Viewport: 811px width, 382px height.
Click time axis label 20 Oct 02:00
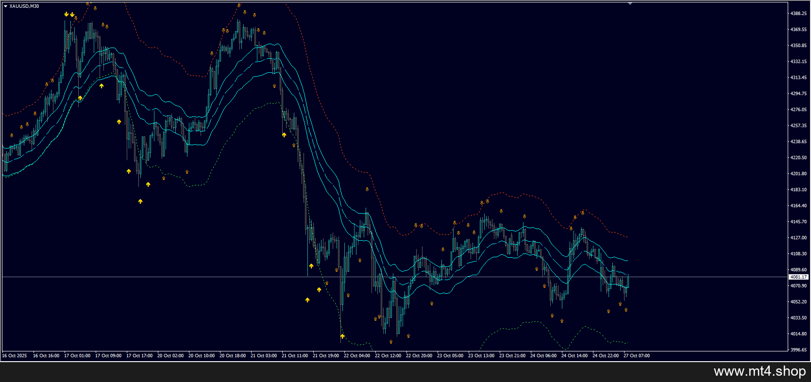tap(170, 356)
